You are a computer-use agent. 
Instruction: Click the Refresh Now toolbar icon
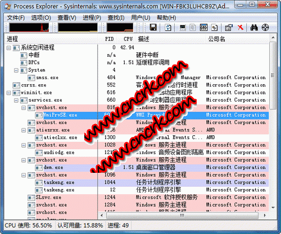(168, 27)
